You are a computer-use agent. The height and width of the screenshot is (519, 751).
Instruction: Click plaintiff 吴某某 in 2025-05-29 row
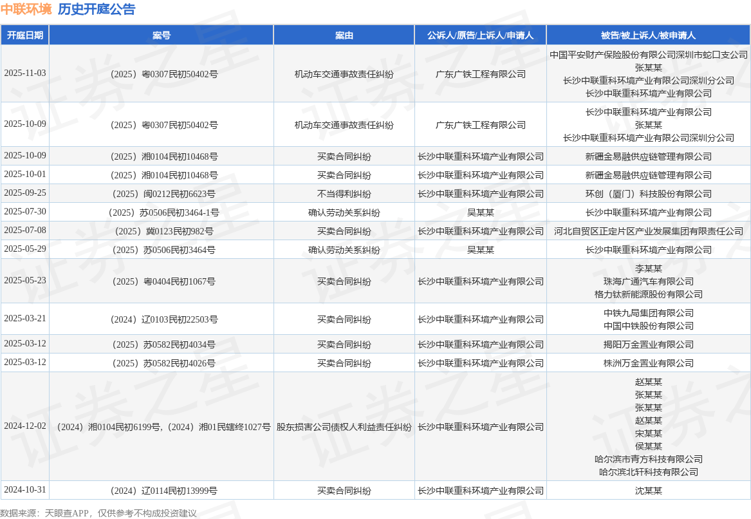tap(480, 250)
